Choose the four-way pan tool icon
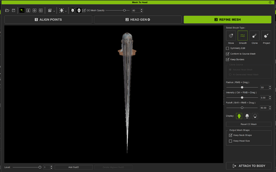This screenshot has height=172, width=276. (34, 10)
